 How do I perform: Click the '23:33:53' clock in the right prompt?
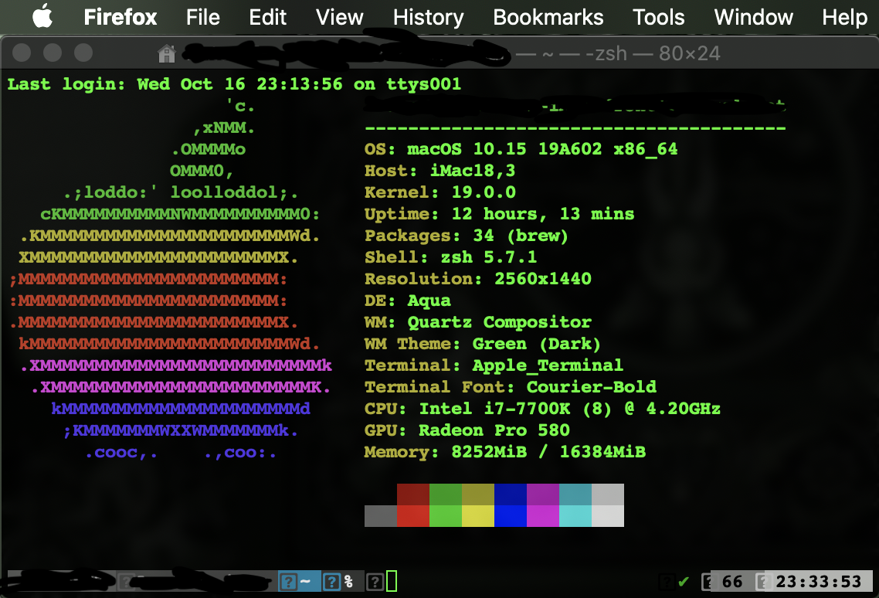(x=819, y=582)
